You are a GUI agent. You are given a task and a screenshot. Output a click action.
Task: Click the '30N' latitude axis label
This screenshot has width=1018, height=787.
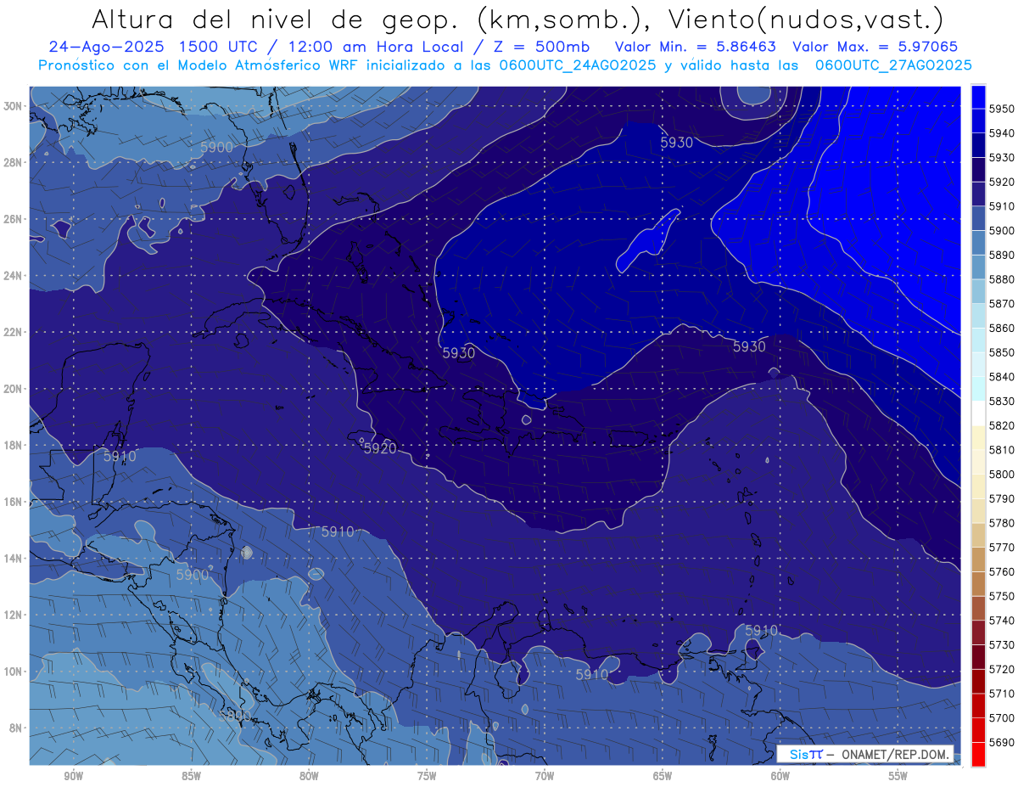click(x=13, y=106)
